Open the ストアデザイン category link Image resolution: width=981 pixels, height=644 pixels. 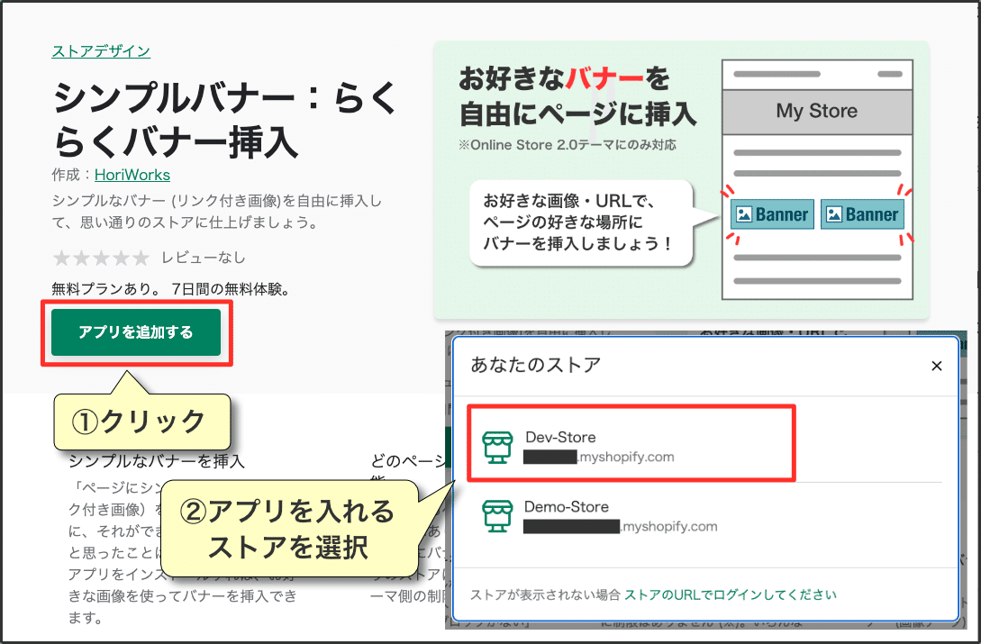pos(101,50)
